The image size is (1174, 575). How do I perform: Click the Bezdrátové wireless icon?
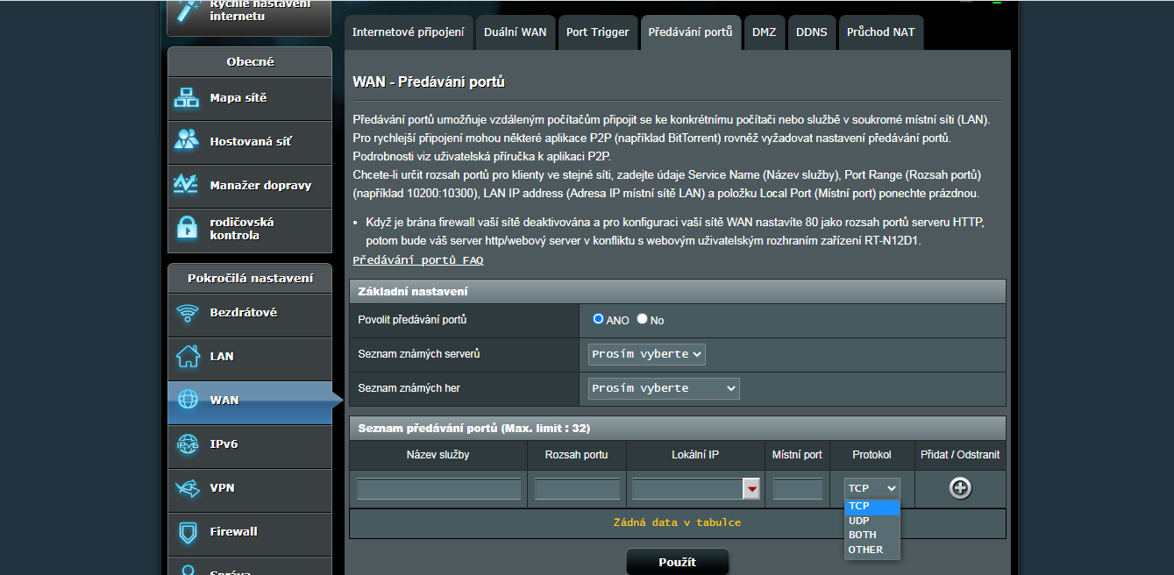click(188, 313)
